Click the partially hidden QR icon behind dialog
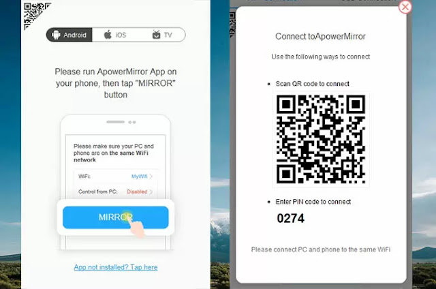 tap(232, 25)
